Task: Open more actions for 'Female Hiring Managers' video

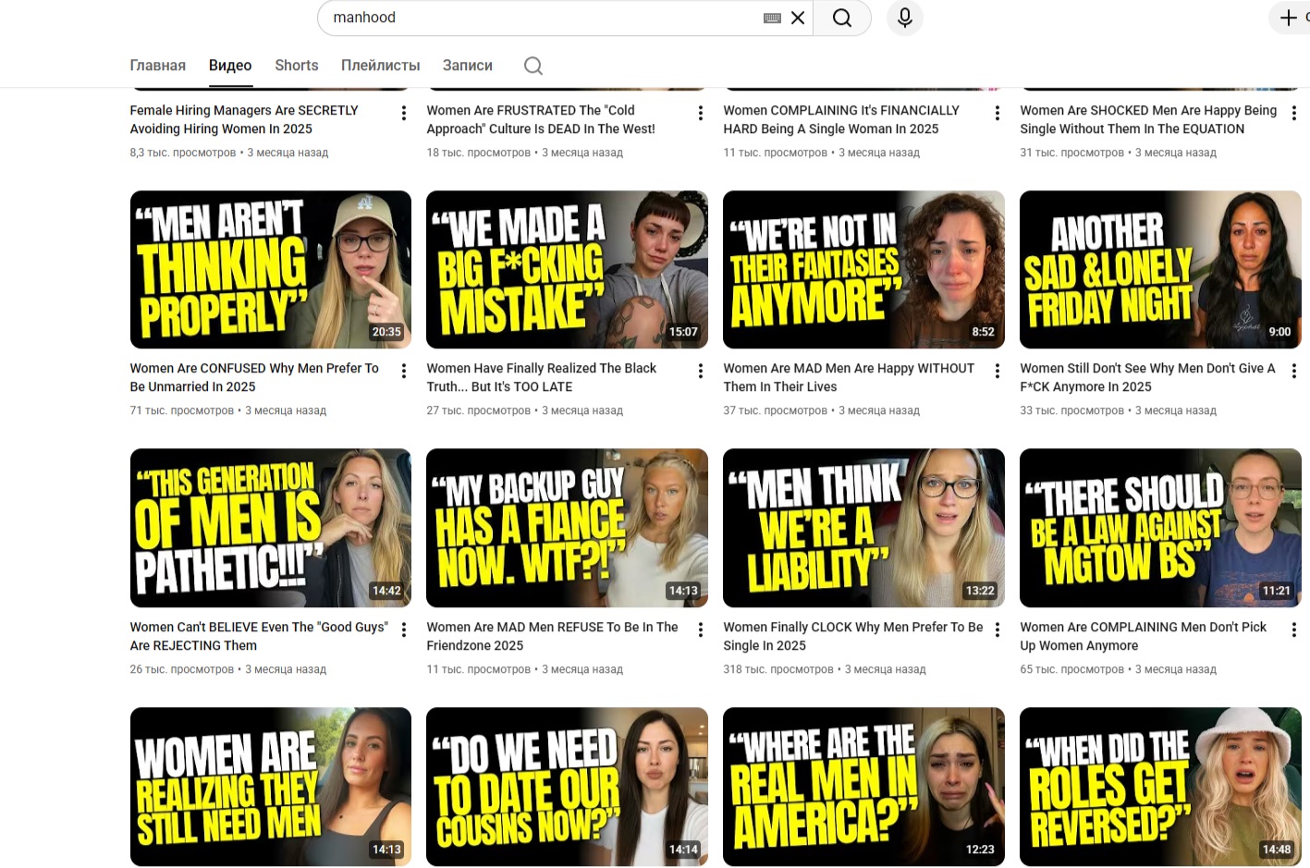Action: pos(404,113)
